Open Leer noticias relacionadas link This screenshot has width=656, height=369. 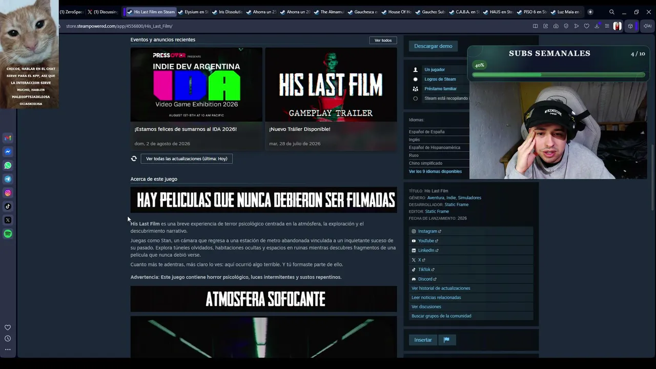pos(436,297)
